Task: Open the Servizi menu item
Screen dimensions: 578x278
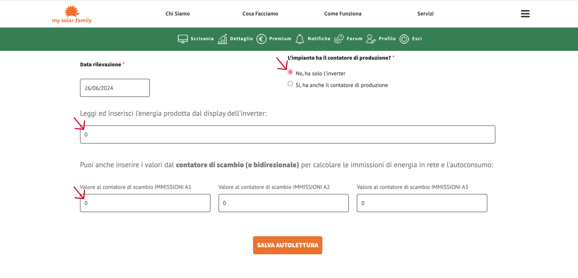Action: [x=425, y=14]
